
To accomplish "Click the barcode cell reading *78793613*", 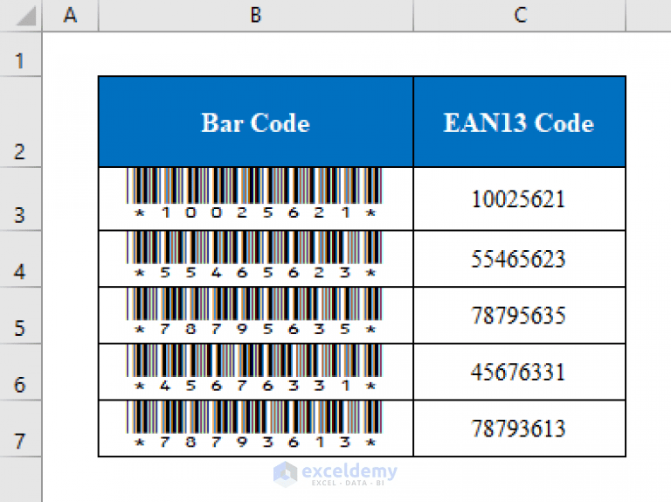I will 256,429.
